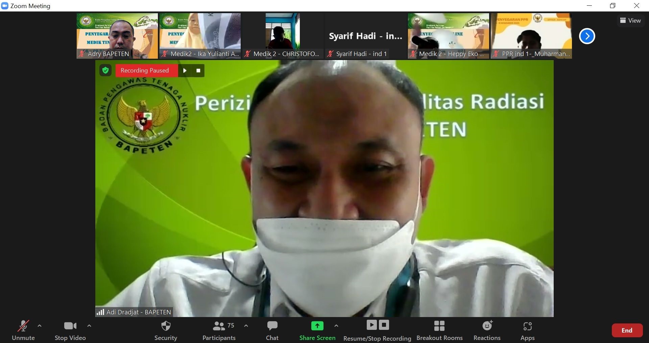Click muted mic icon on Syarif Hadi
The height and width of the screenshot is (343, 649).
coord(330,54)
